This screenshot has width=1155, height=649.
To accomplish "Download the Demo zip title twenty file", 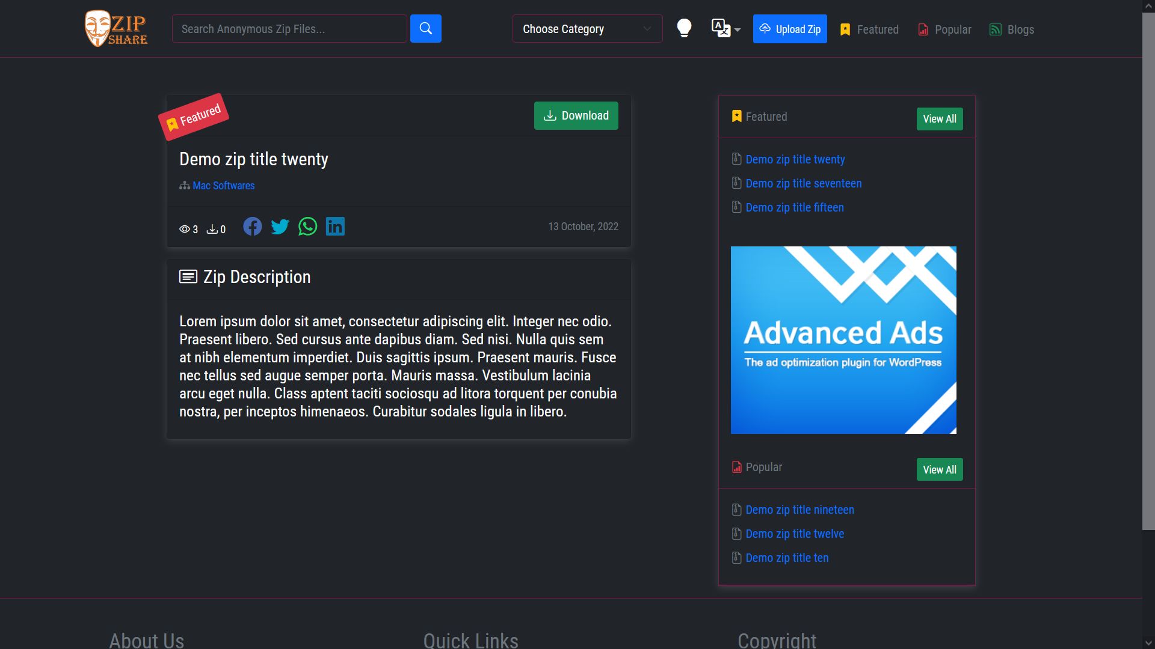I will 575,115.
